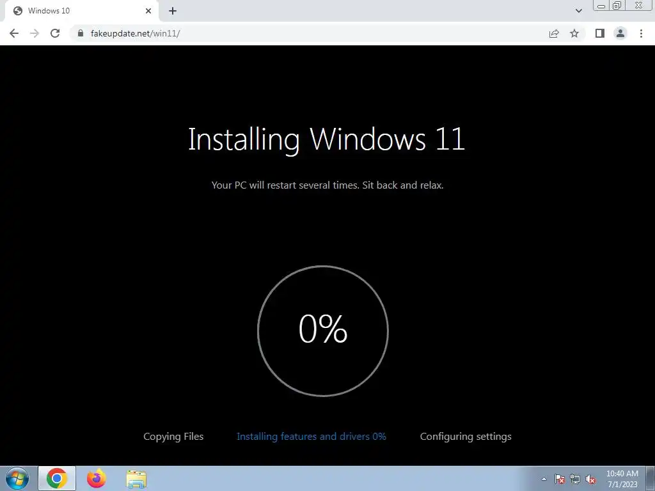655x491 pixels.
Task: Open Windows Explorer from the taskbar
Action: point(136,478)
